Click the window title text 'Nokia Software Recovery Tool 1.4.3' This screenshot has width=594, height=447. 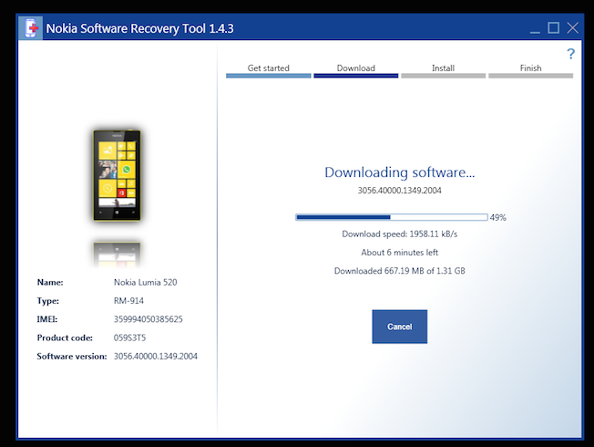pyautogui.click(x=139, y=28)
